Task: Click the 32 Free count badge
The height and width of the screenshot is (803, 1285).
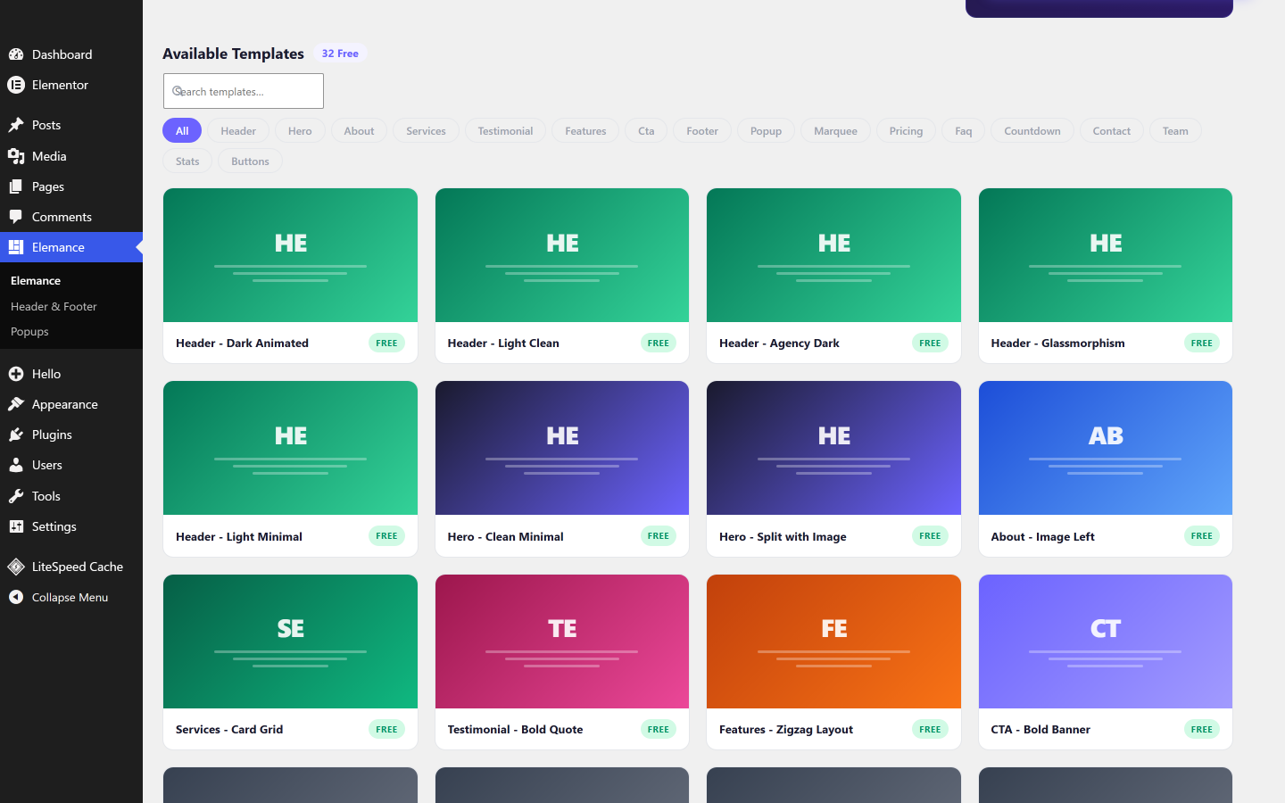Action: coord(340,54)
